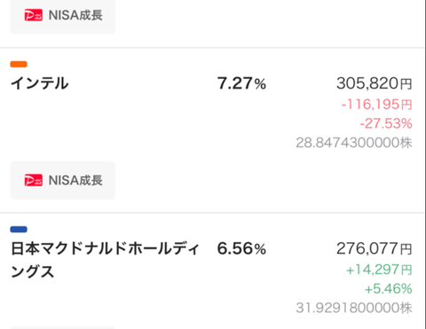Click the -116,195円 loss amount
This screenshot has height=329, width=426.
coord(376,105)
